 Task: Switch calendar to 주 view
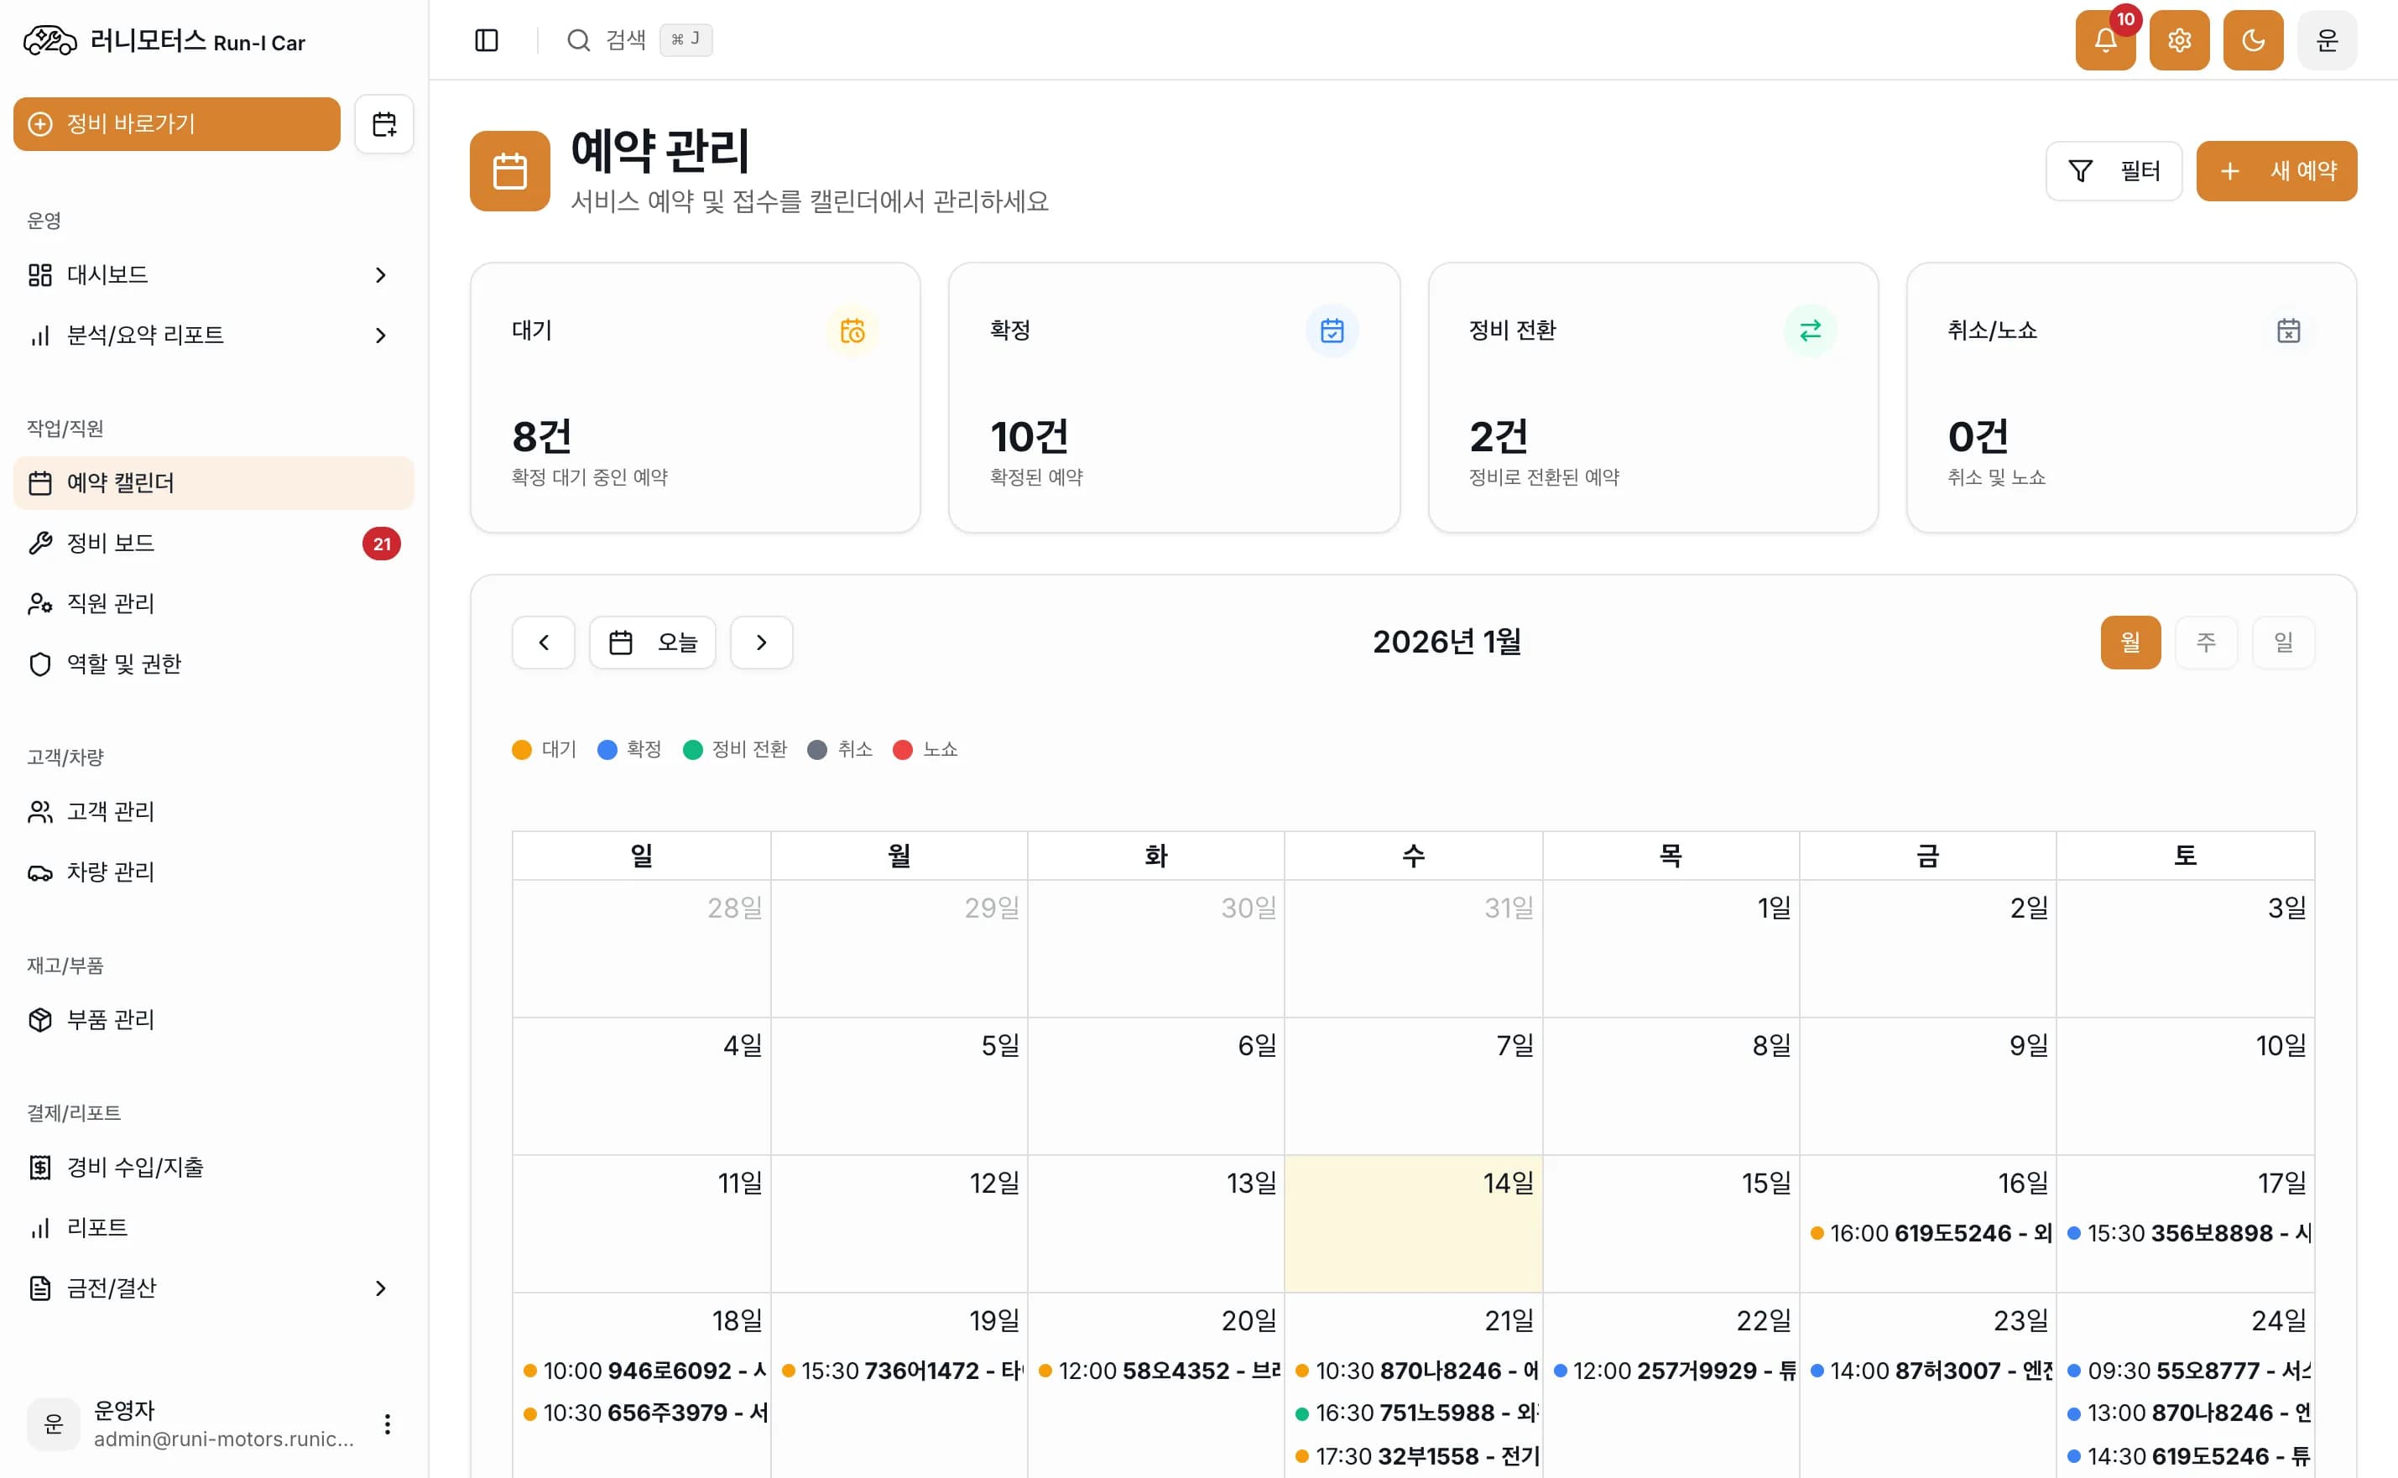point(2205,643)
